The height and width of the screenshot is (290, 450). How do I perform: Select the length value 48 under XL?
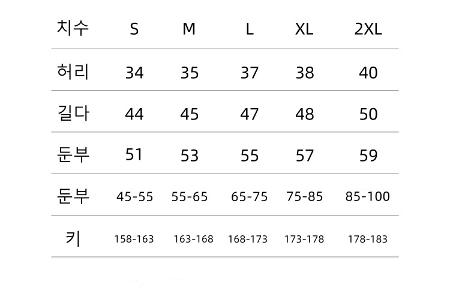pos(305,114)
